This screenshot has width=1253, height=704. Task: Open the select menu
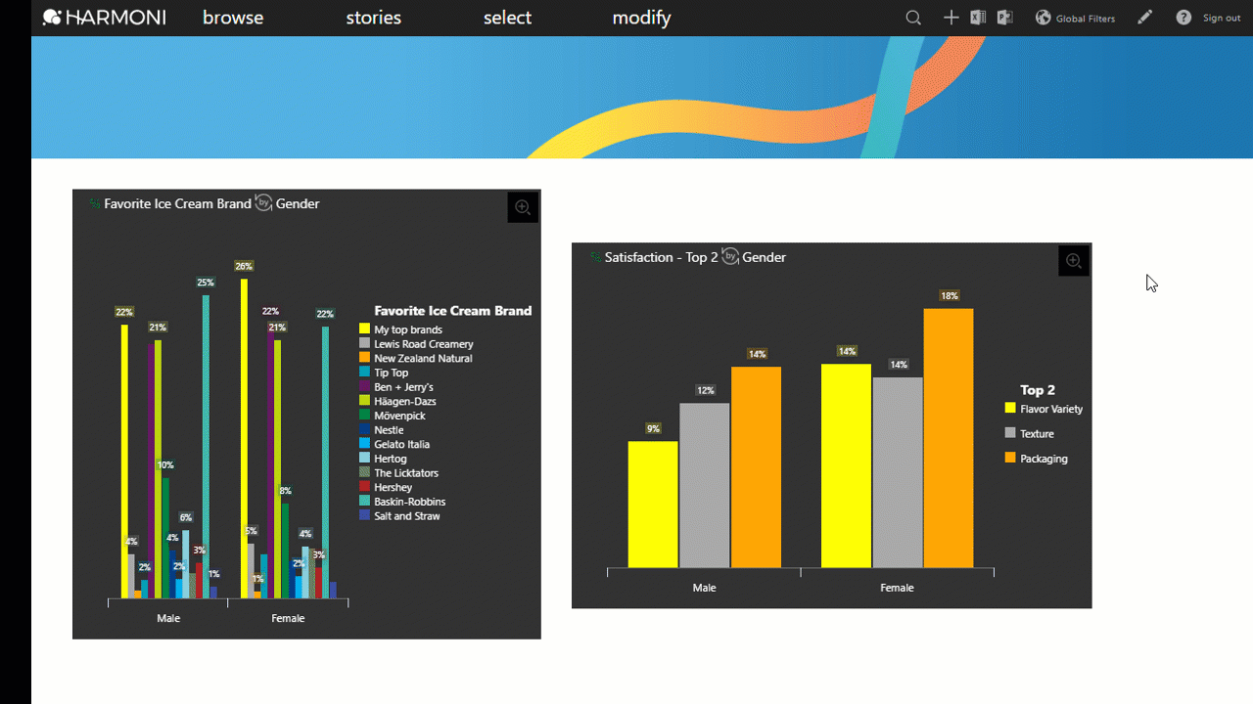tap(507, 18)
